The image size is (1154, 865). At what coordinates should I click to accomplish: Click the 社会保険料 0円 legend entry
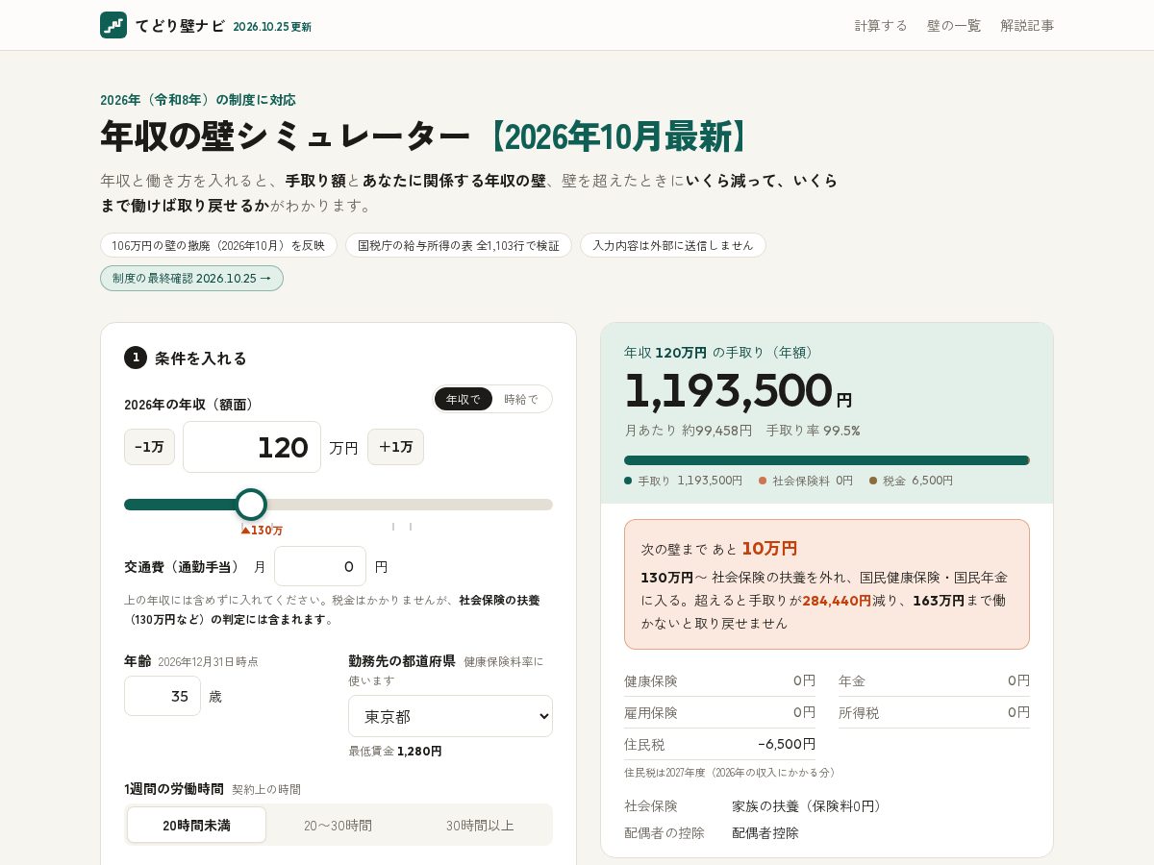(806, 481)
